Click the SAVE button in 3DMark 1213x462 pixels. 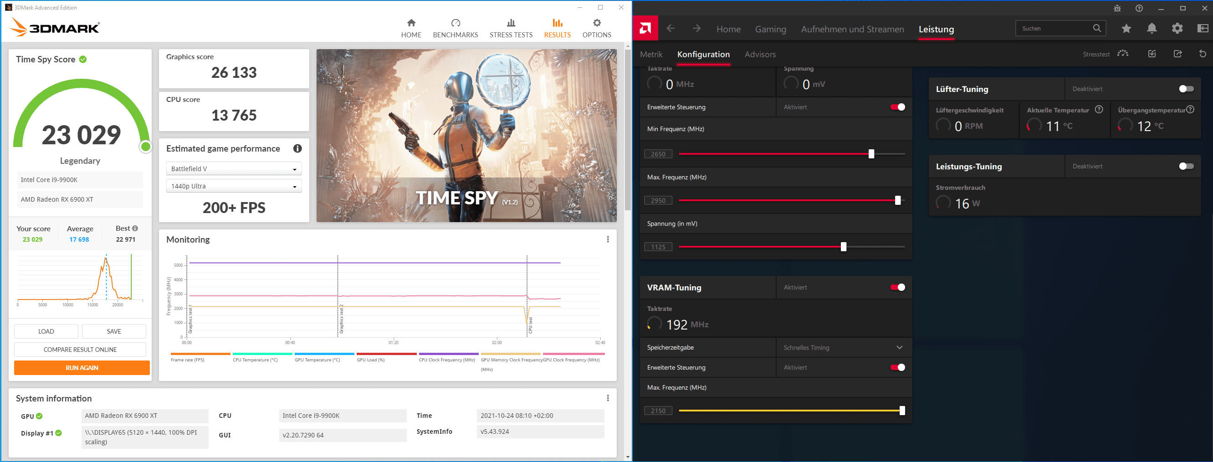(114, 331)
